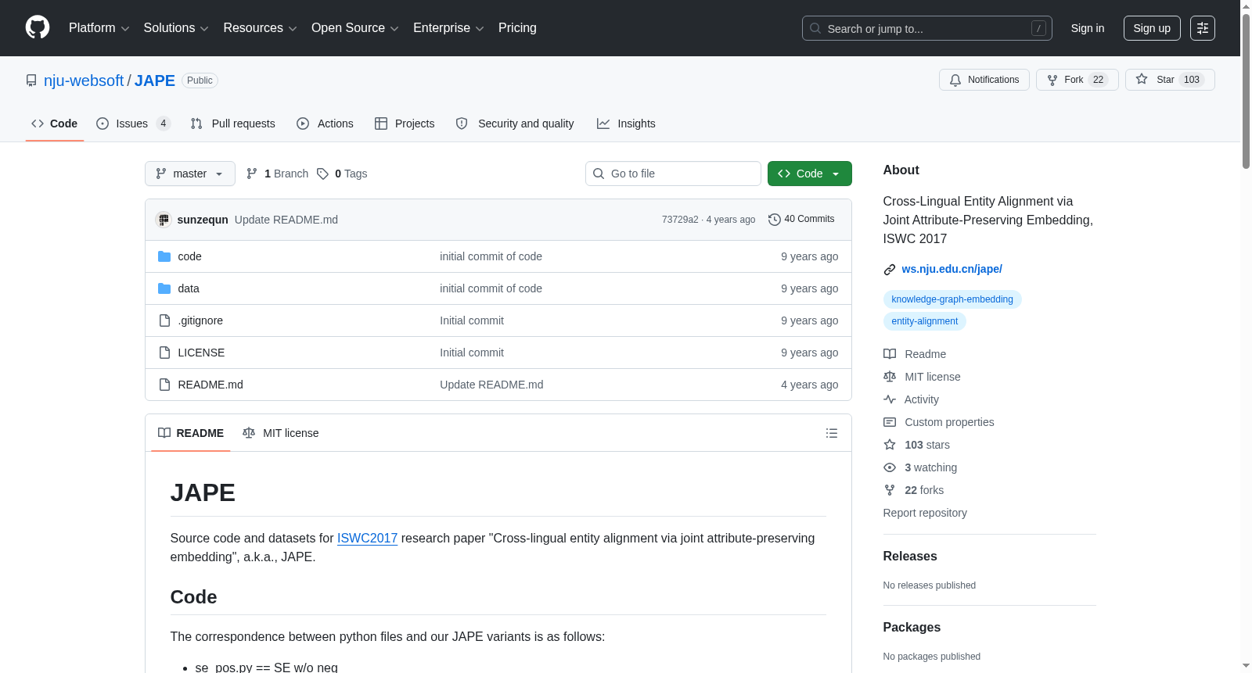Open the code folder icon
1252x673 pixels.
click(164, 256)
